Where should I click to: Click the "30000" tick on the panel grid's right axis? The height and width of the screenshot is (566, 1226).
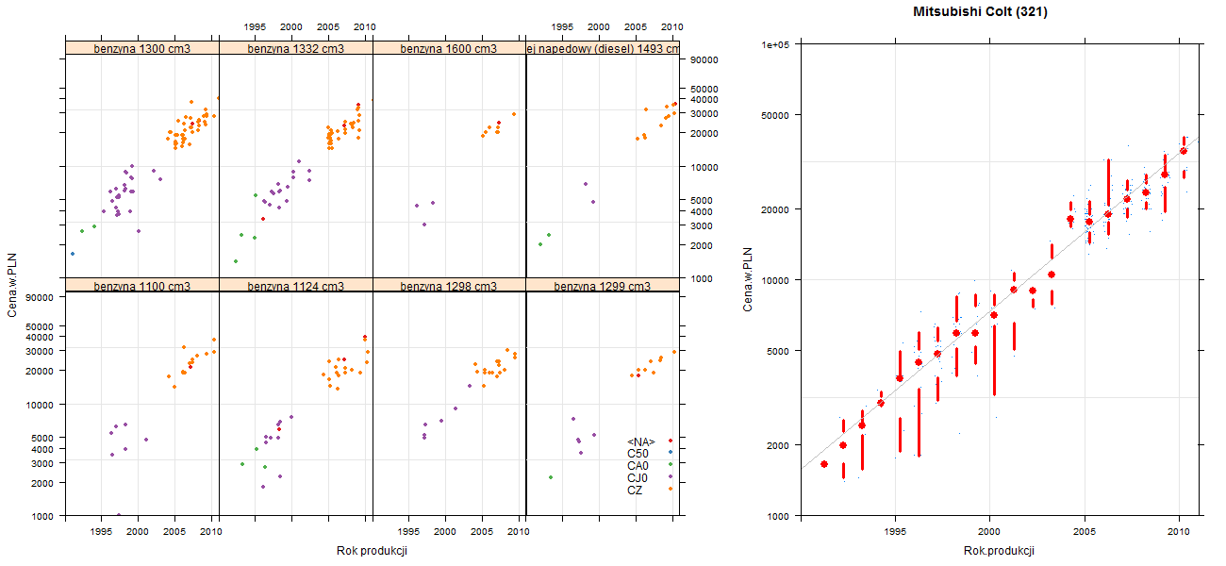[x=705, y=113]
